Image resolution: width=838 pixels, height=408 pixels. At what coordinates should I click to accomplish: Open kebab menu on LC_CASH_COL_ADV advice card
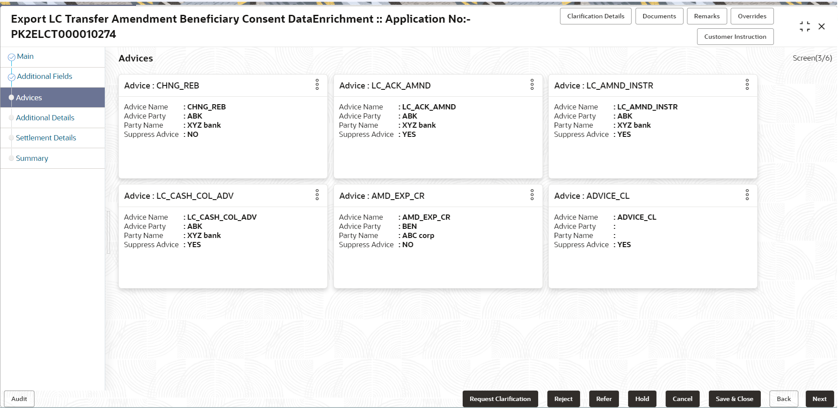click(x=317, y=195)
